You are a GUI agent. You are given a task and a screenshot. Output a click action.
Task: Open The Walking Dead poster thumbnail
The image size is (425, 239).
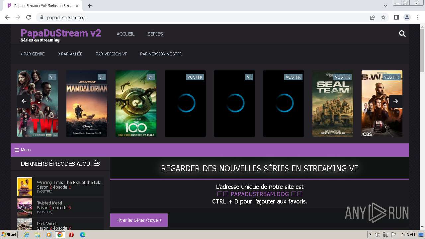38,104
